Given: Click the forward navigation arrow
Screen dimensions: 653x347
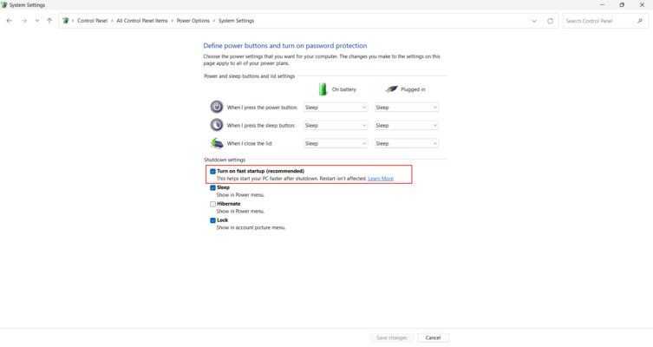Looking at the screenshot, I should (23, 21).
